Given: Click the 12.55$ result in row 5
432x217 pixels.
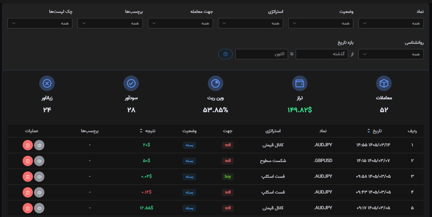Looking at the screenshot, I should tap(146, 208).
